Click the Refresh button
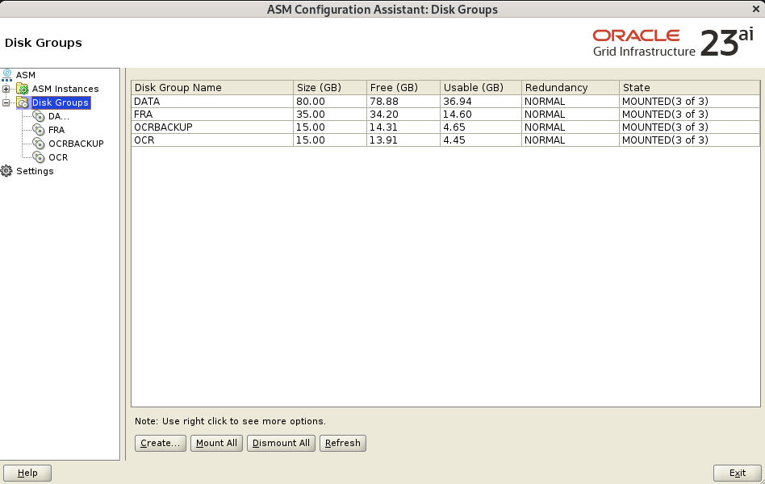765x484 pixels. [342, 443]
